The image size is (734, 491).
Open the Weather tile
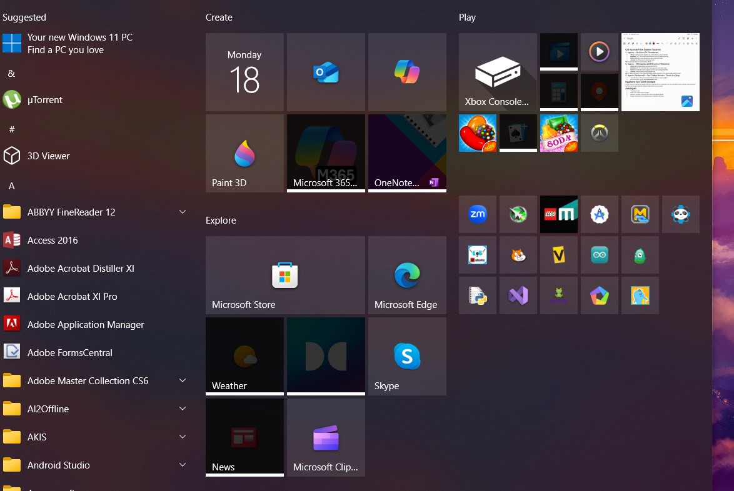[245, 356]
